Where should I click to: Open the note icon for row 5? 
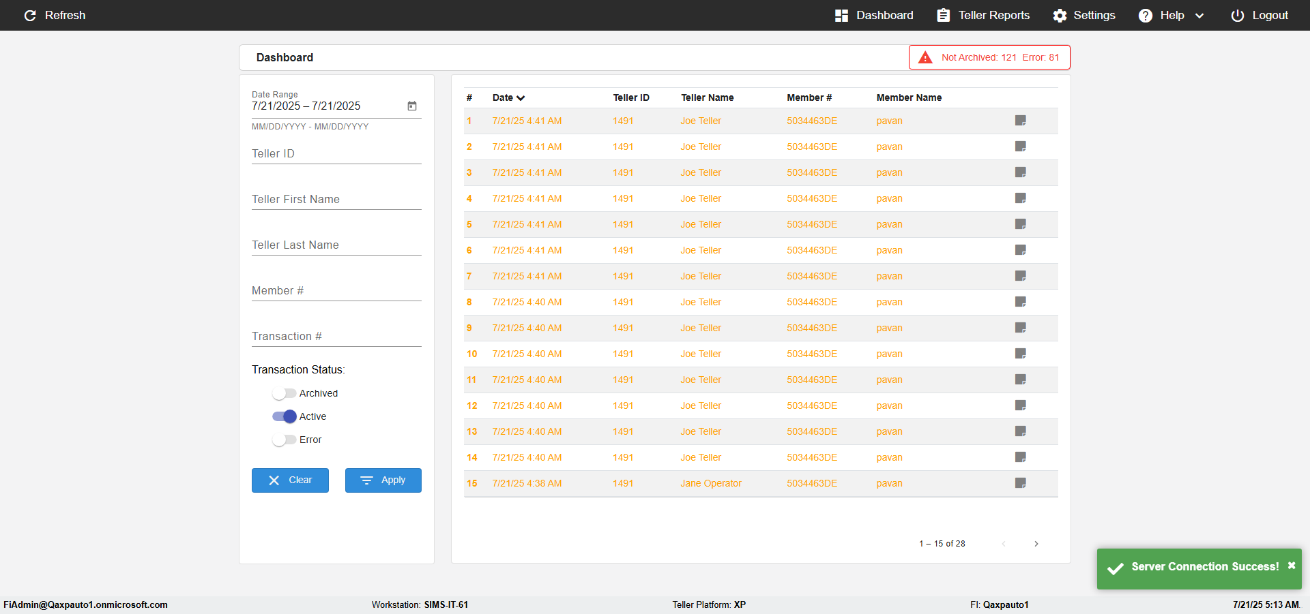tap(1021, 224)
